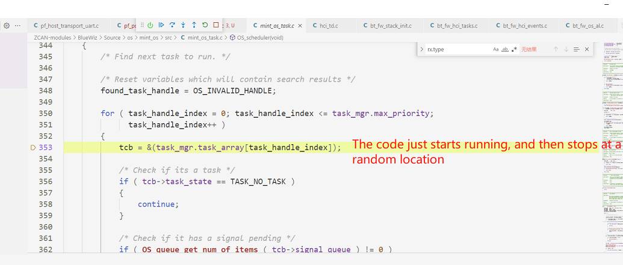Screen dimensions: 623x265
Task: Open OS_scheduler(void) symbol breadcrumb
Action: pos(256,38)
